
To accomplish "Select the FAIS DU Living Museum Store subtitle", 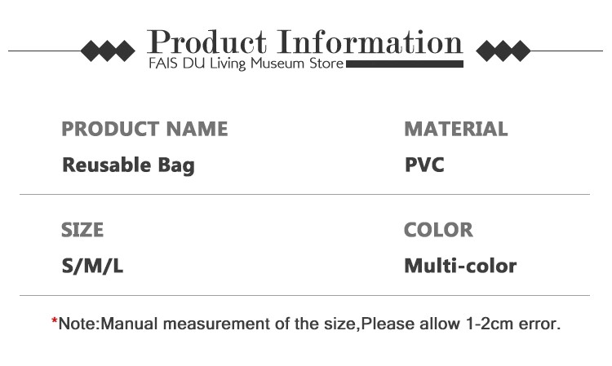I will pos(246,64).
